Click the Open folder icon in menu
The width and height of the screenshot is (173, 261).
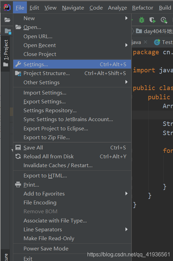click(18, 27)
